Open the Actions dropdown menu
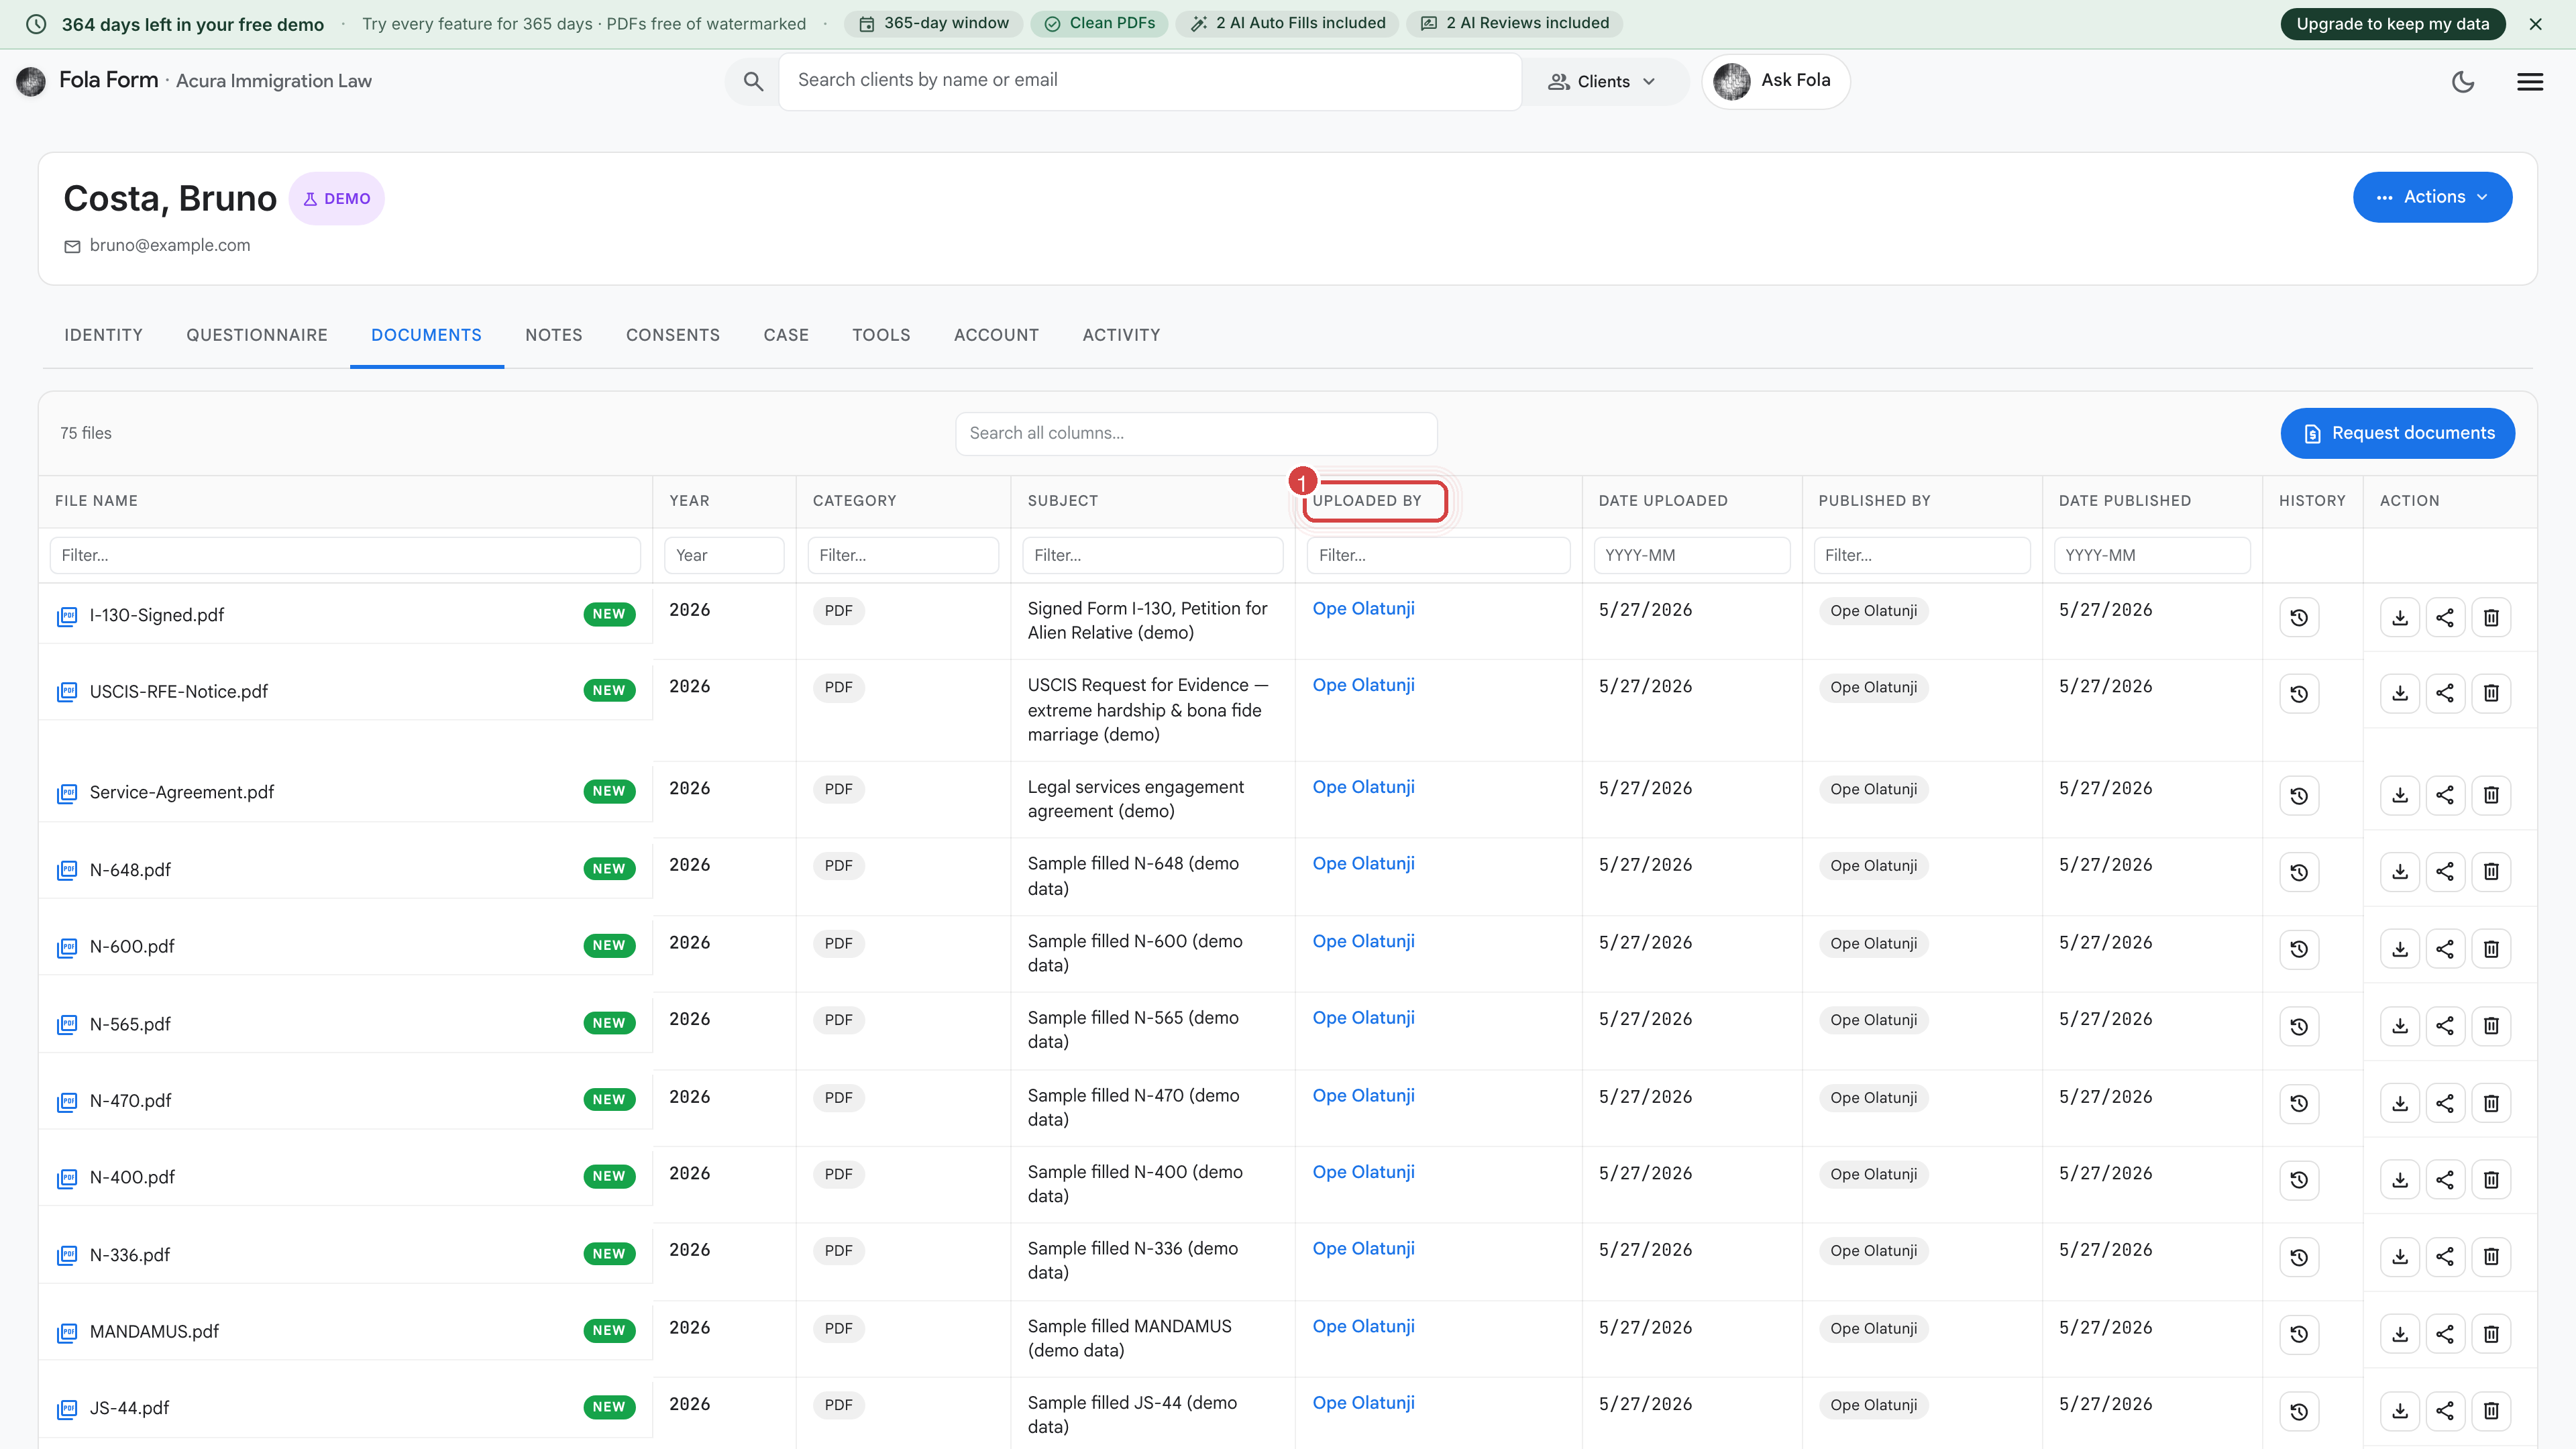This screenshot has height=1449, width=2576. click(x=2432, y=197)
